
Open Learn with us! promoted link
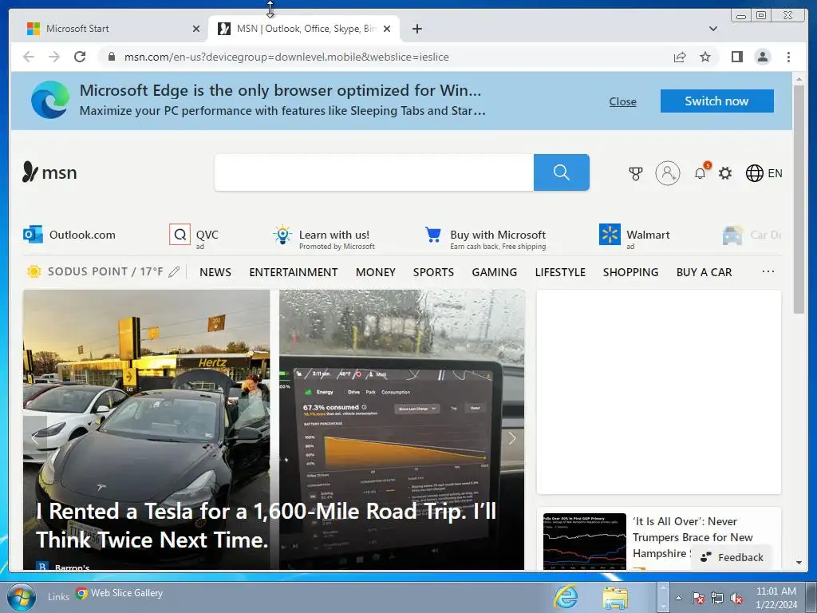[324, 238]
